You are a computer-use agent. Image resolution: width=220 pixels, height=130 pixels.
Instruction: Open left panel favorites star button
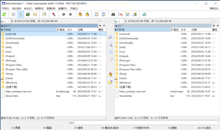(x=100, y=25)
